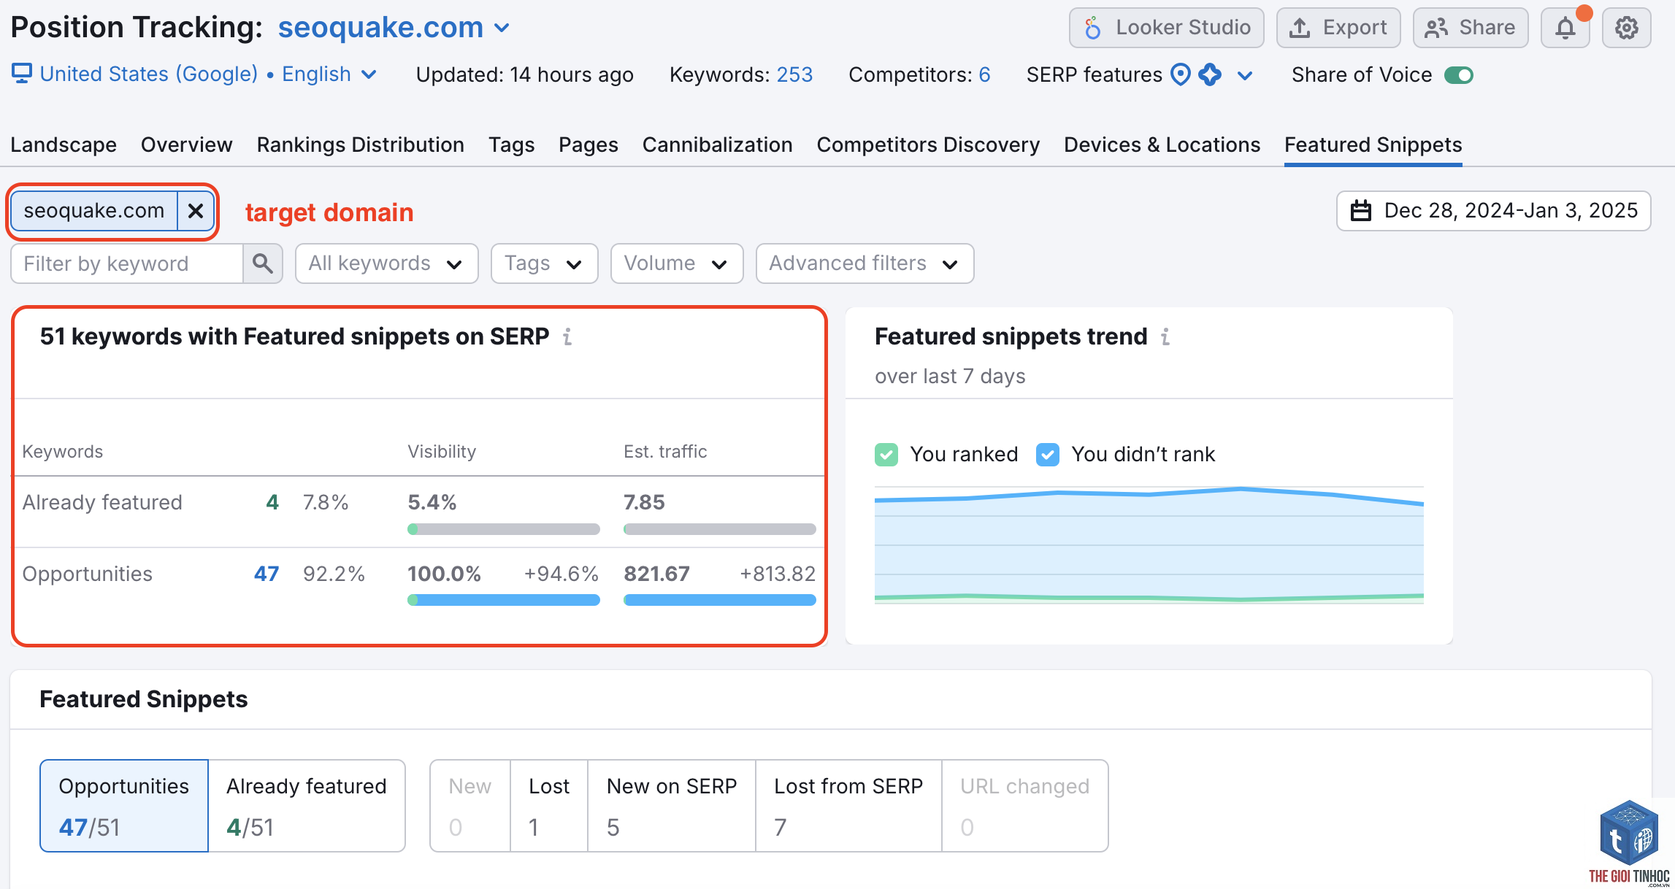The width and height of the screenshot is (1675, 889).
Task: Click the Looker Studio button
Action: 1167,28
